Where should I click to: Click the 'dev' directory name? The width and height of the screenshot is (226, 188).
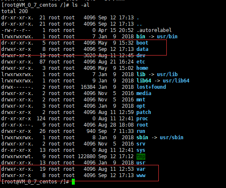(x=141, y=56)
